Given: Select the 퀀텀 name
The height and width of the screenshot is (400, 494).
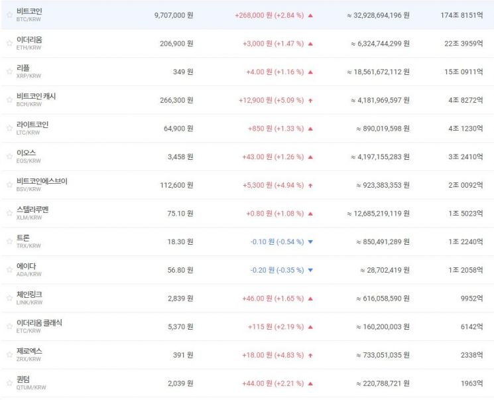Looking at the screenshot, I should 23,379.
